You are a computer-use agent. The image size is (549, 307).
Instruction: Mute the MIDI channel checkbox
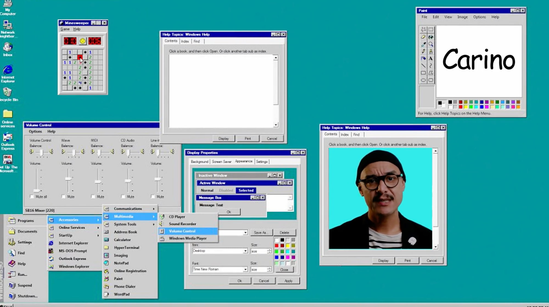point(93,197)
